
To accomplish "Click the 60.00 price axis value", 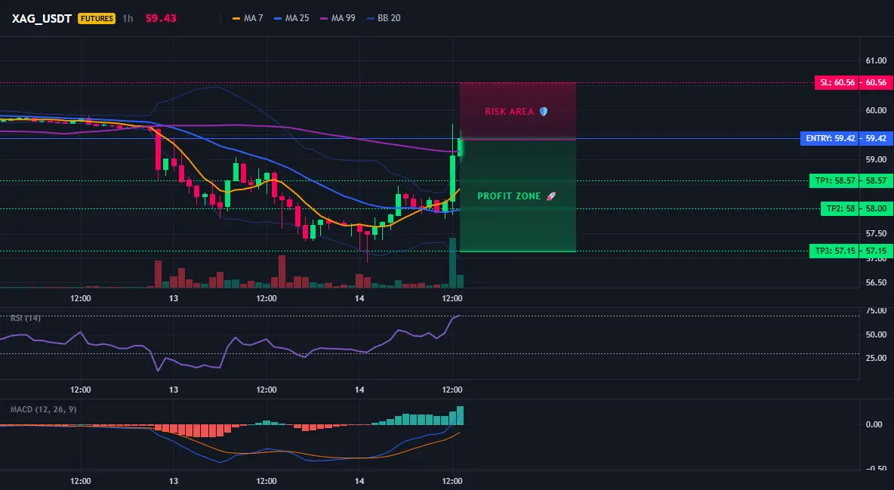I will (876, 110).
